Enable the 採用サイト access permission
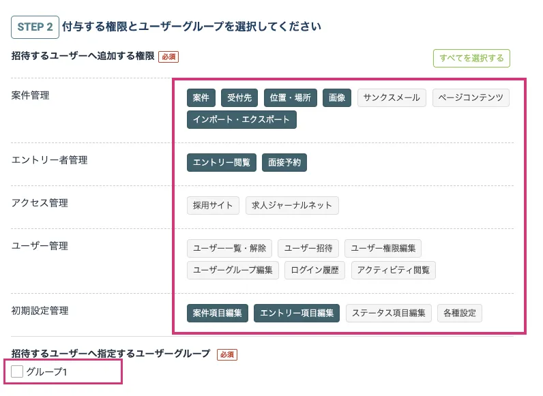 click(213, 205)
